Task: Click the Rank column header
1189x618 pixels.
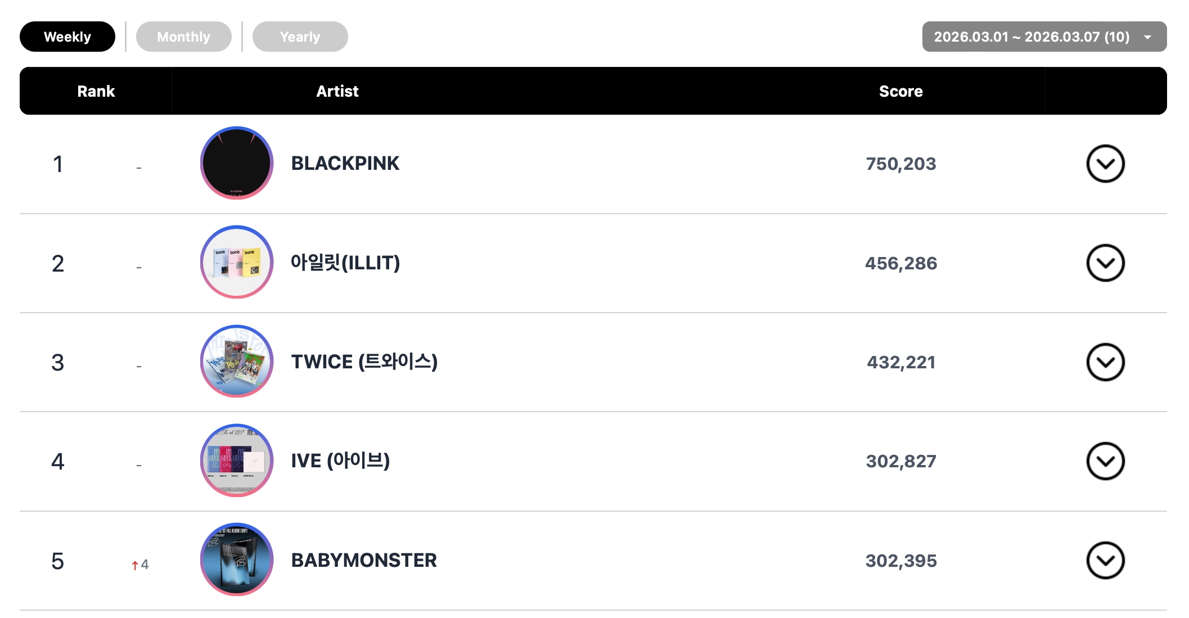Action: (x=96, y=91)
